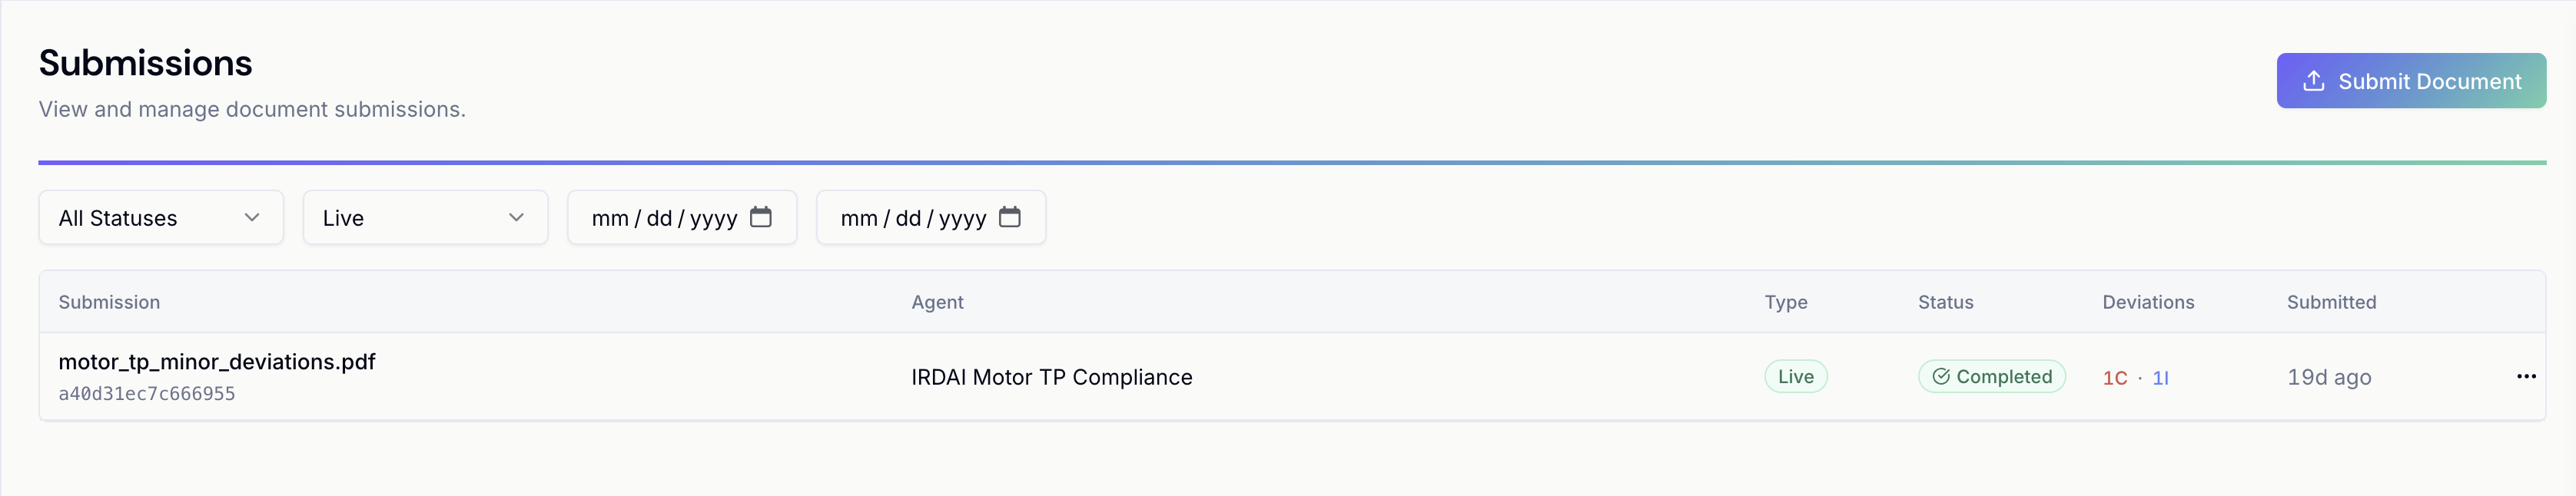The image size is (2576, 496).
Task: Click the Deviations column header
Action: click(x=2148, y=302)
